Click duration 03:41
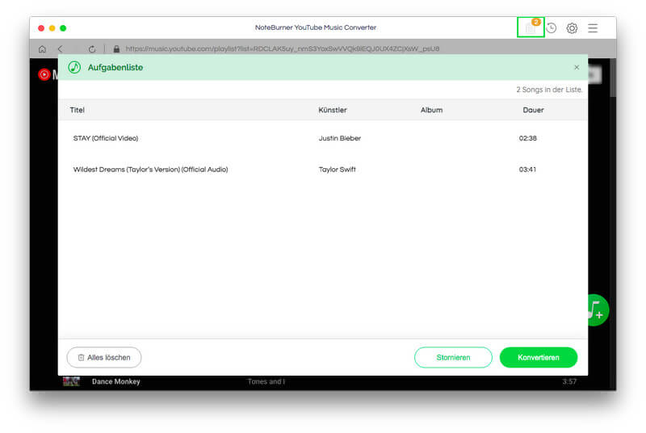Image resolution: width=646 pixels, height=433 pixels. 527,170
